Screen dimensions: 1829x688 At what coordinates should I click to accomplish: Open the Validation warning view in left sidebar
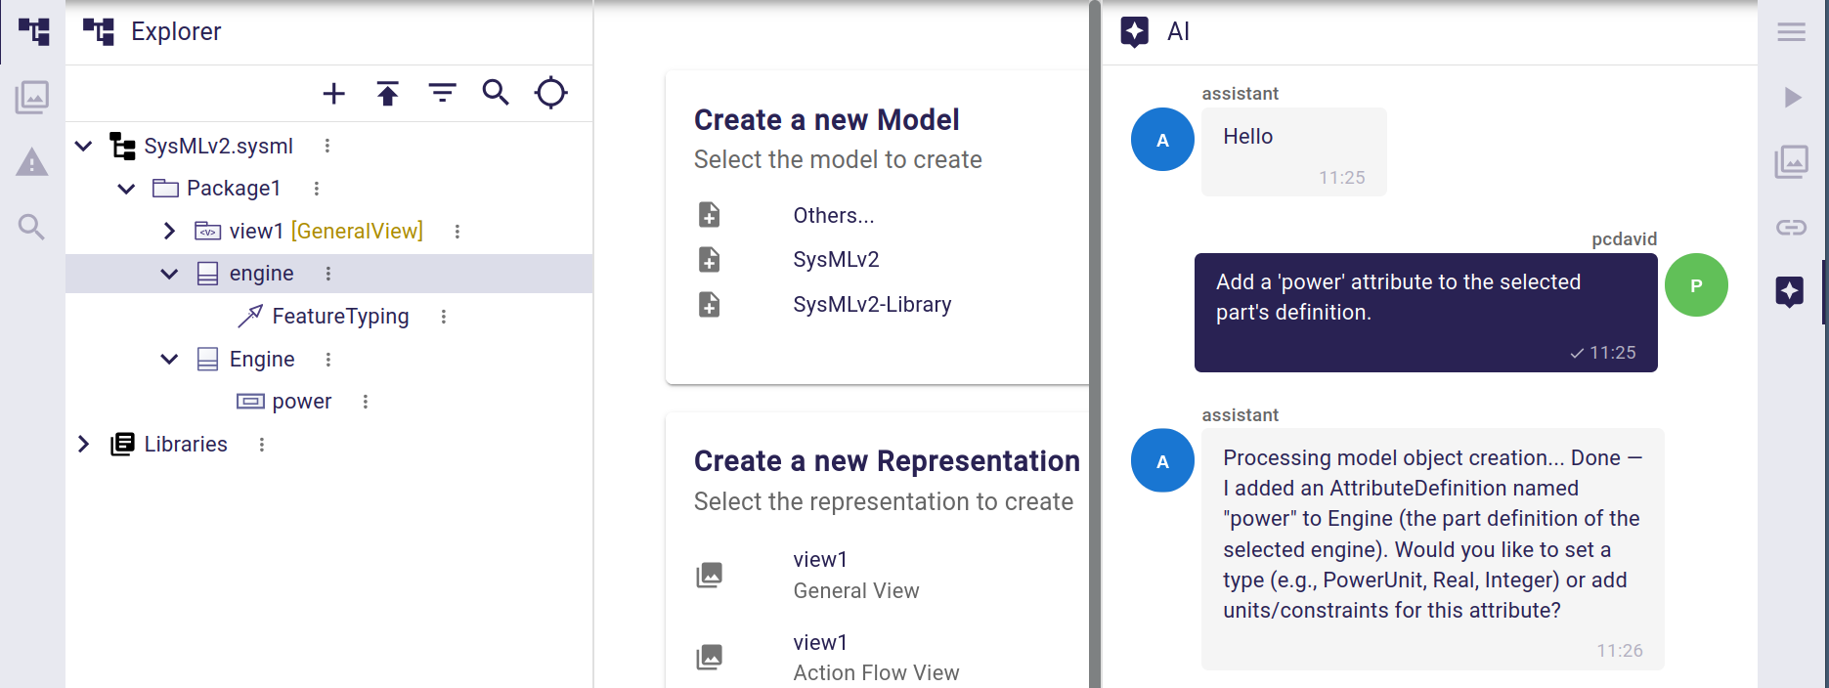(32, 162)
